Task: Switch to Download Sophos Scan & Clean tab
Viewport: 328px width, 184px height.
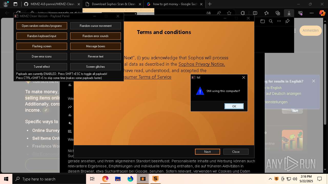Action: click(x=114, y=4)
